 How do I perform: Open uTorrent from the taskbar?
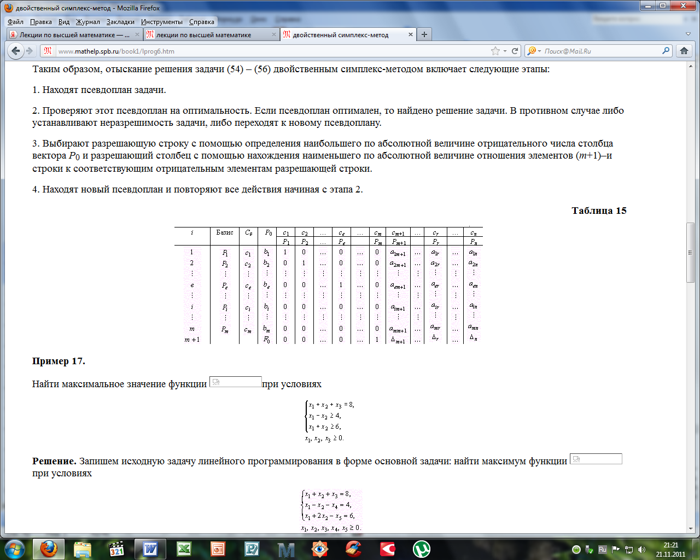pos(422,549)
